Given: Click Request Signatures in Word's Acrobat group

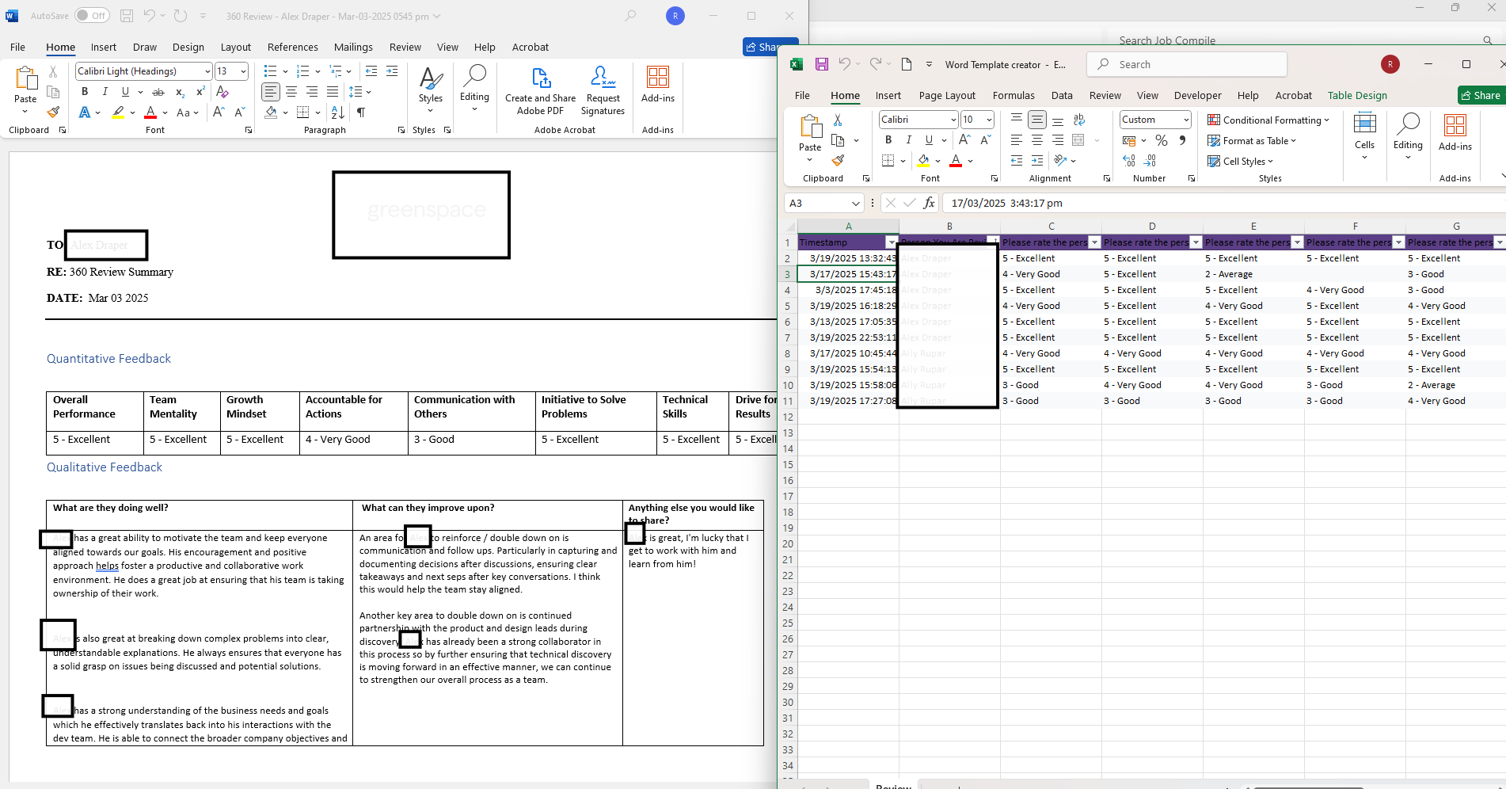Looking at the screenshot, I should [603, 90].
